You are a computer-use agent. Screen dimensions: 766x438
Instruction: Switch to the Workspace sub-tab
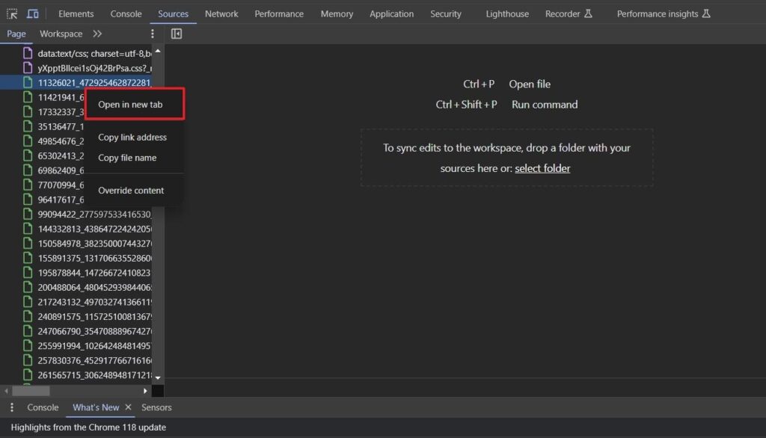(x=61, y=34)
